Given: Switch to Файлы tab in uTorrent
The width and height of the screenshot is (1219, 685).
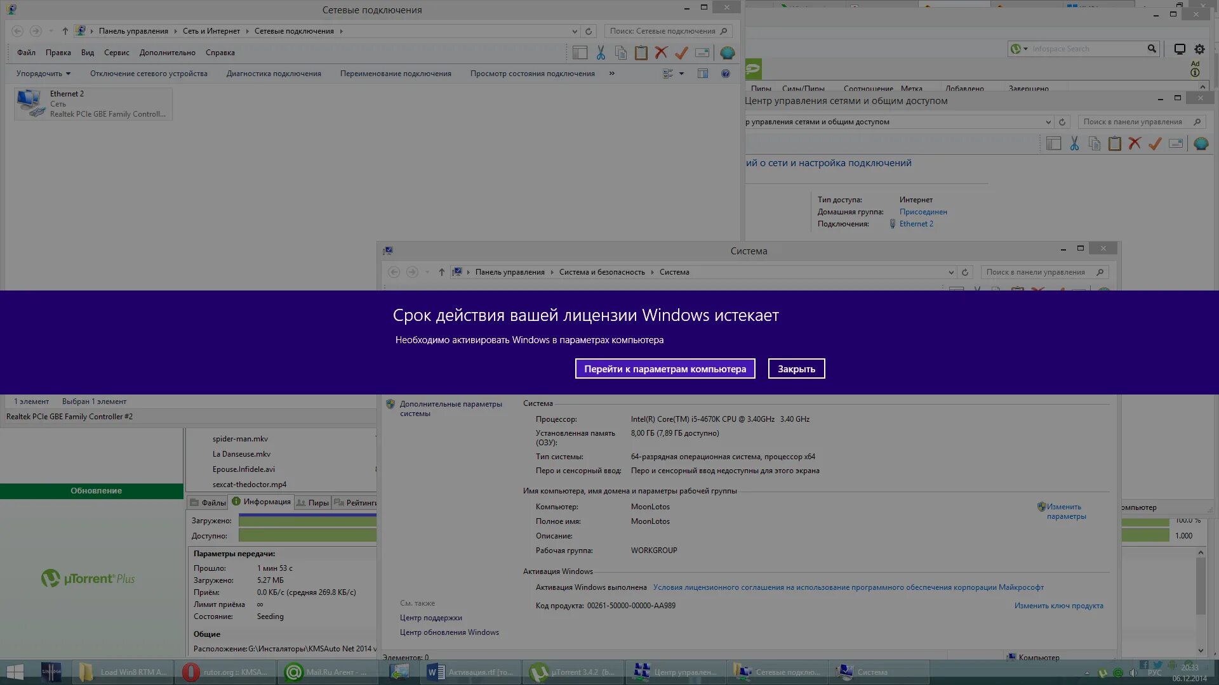Looking at the screenshot, I should click(x=208, y=502).
